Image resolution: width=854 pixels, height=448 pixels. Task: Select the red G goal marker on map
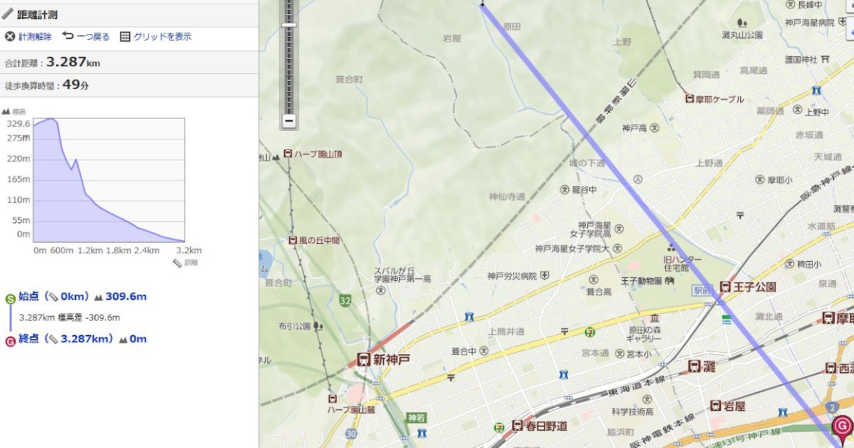(x=842, y=427)
